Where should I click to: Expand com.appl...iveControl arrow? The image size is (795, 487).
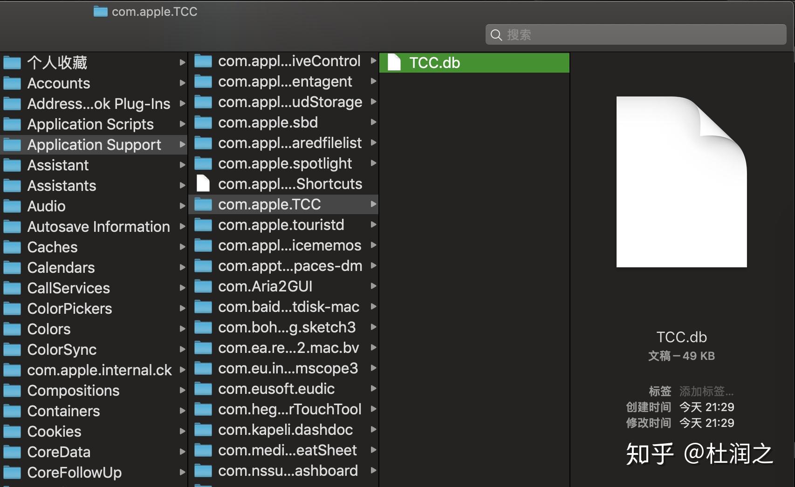[373, 61]
